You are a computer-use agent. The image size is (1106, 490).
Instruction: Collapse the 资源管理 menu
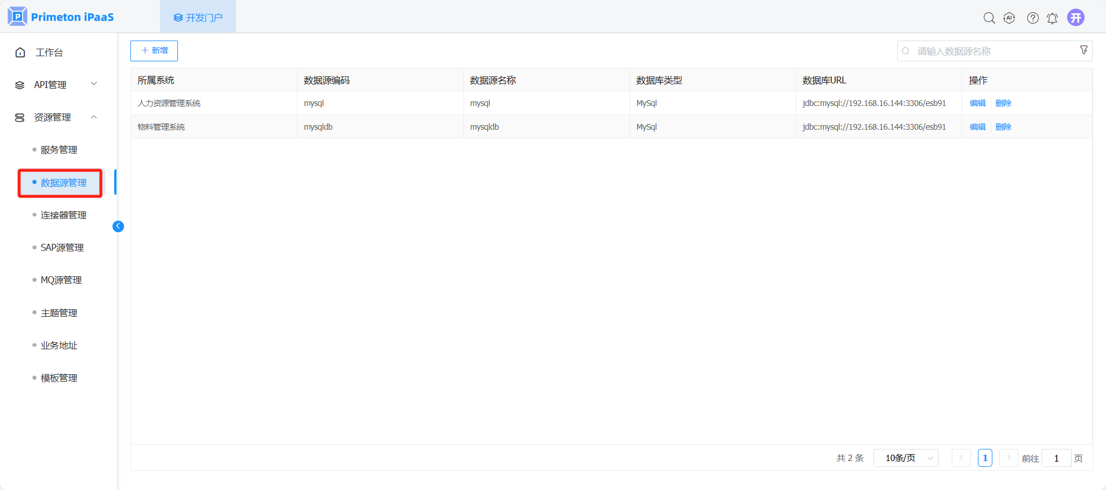tap(56, 117)
